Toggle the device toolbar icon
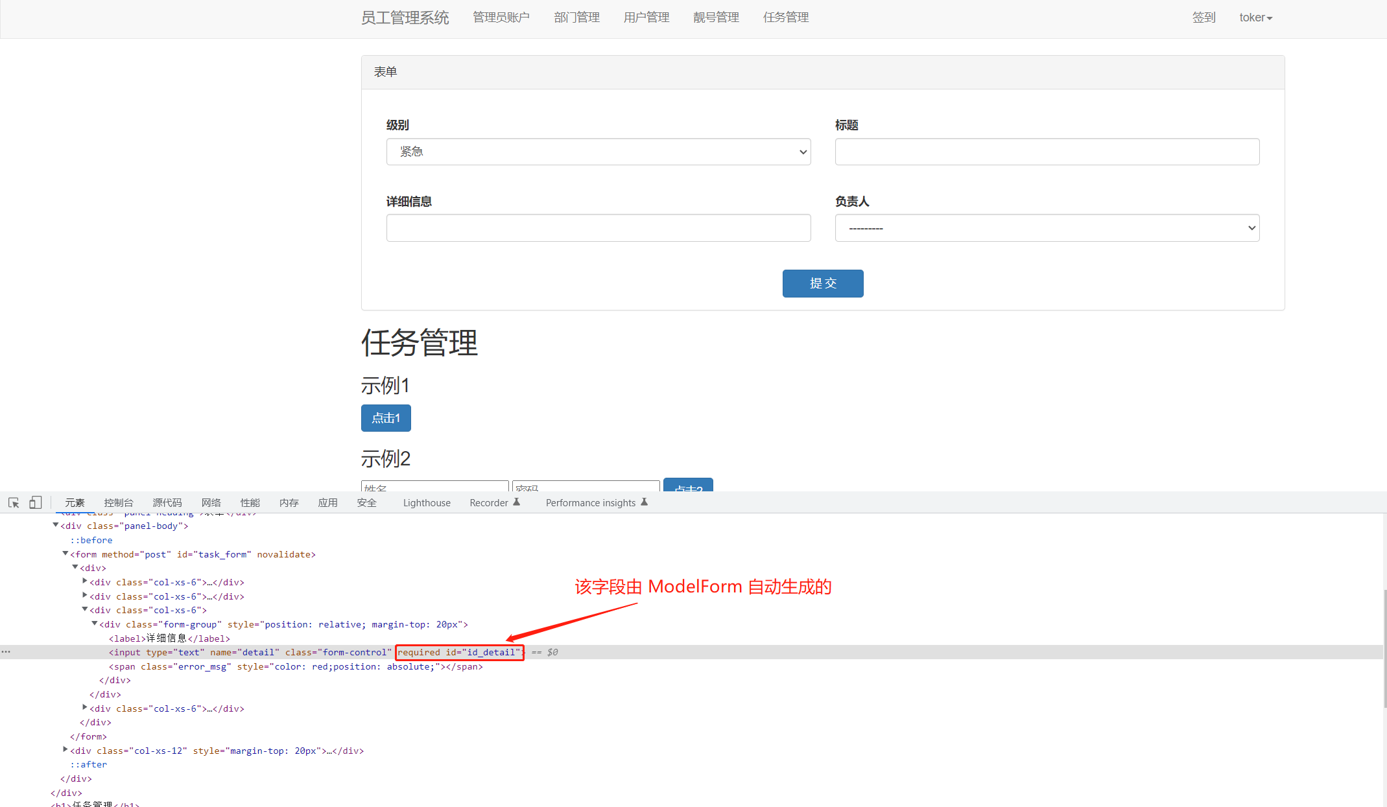This screenshot has width=1387, height=807. [x=36, y=502]
